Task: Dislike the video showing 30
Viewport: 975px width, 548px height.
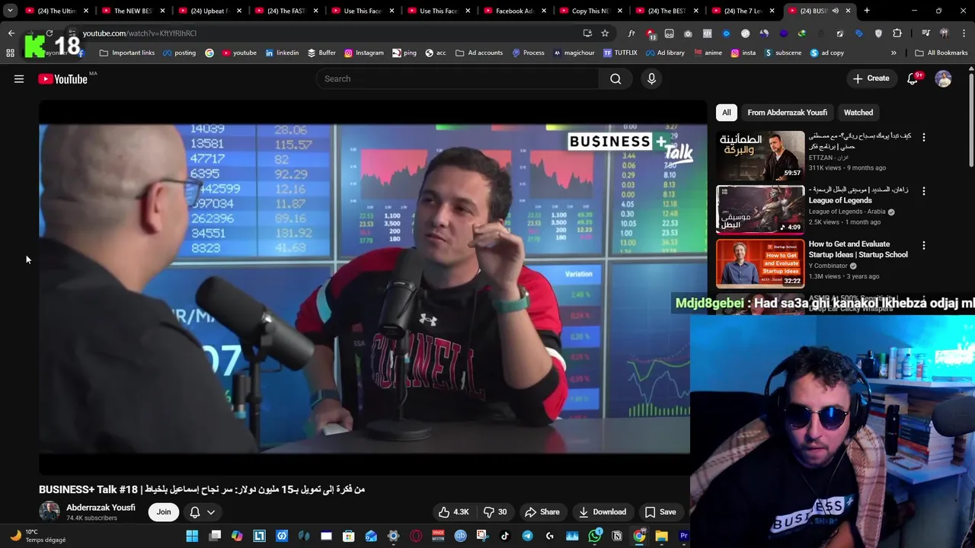Action: [x=495, y=512]
